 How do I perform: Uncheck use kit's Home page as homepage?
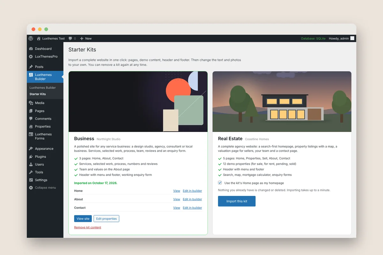pyautogui.click(x=220, y=183)
